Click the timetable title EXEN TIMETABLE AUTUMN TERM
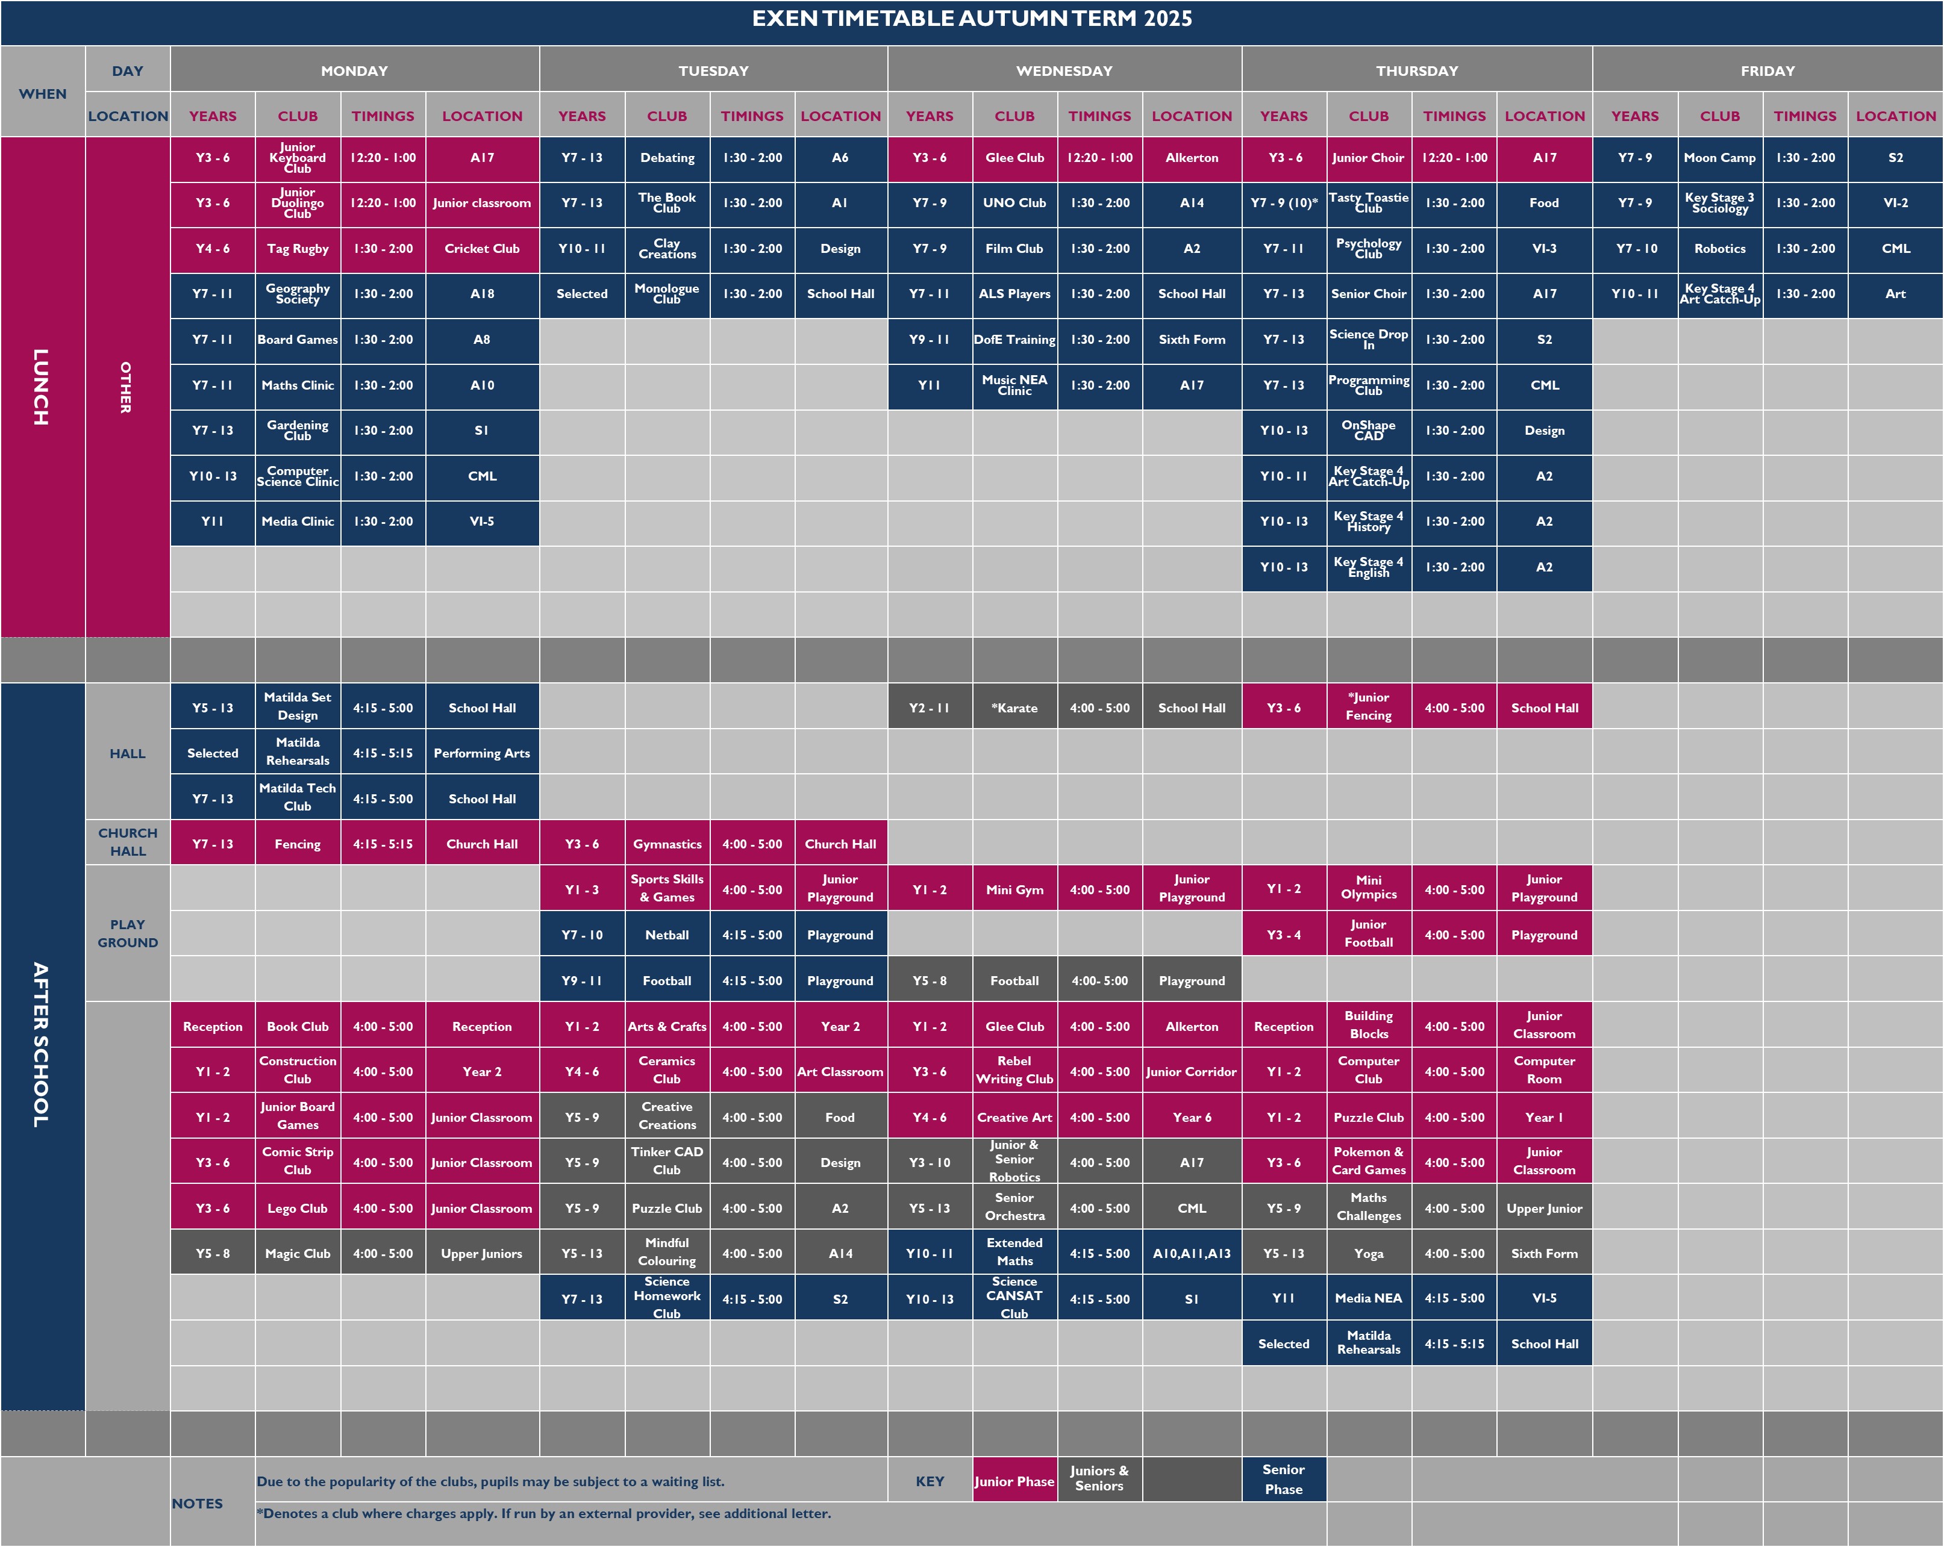 (971, 19)
